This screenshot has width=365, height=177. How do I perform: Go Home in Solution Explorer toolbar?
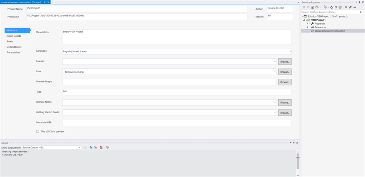coord(313,7)
